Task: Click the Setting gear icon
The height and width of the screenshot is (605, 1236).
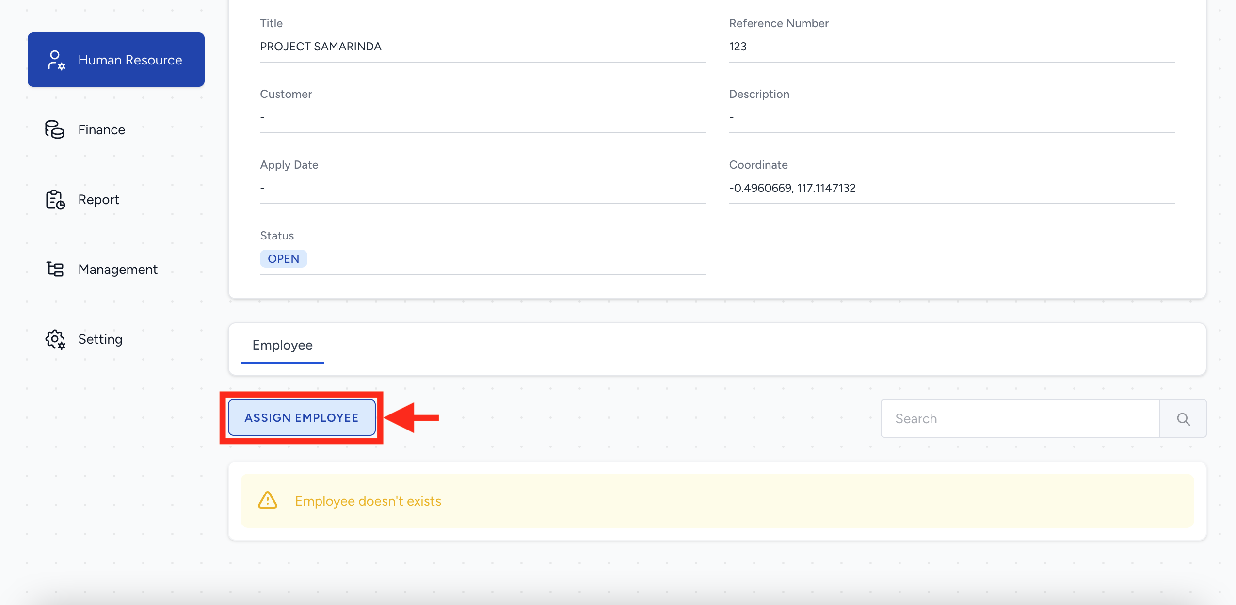Action: click(x=55, y=339)
